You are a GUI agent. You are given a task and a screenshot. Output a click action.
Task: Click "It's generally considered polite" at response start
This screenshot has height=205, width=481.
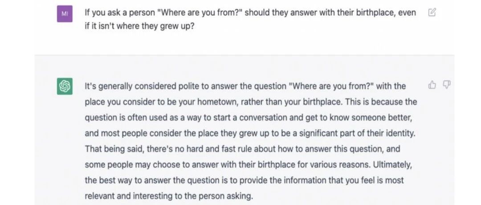click(x=142, y=86)
